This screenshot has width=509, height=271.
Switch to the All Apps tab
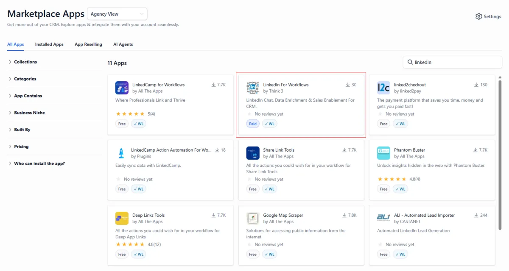click(16, 44)
